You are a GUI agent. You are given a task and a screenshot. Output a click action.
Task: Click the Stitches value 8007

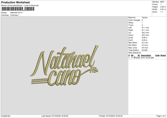162,2
